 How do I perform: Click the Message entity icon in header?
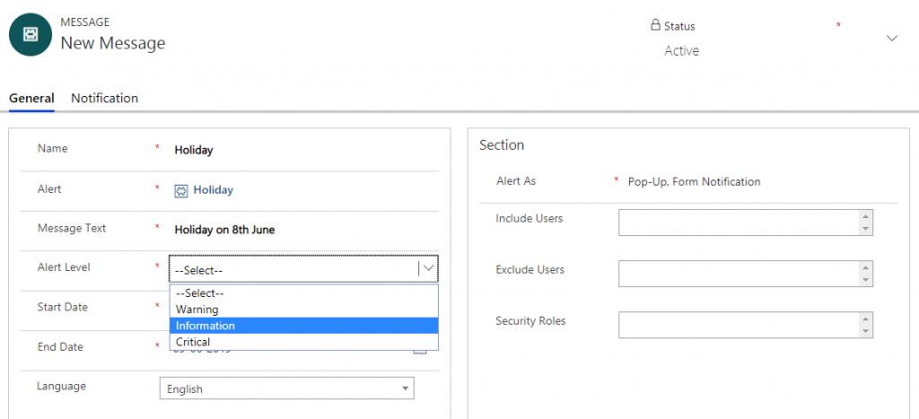(30, 35)
